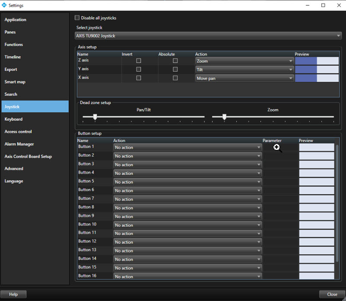Viewport: 346px width, 301px height.
Task: Click the Help button
Action: coord(13,294)
